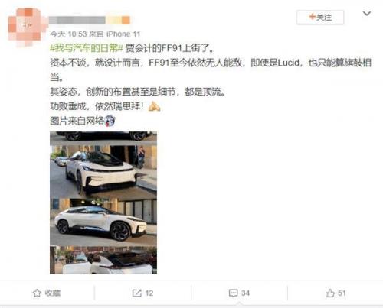The width and height of the screenshot is (383, 308).
Task: Follow the user with 关注 button
Action: pyautogui.click(x=320, y=18)
